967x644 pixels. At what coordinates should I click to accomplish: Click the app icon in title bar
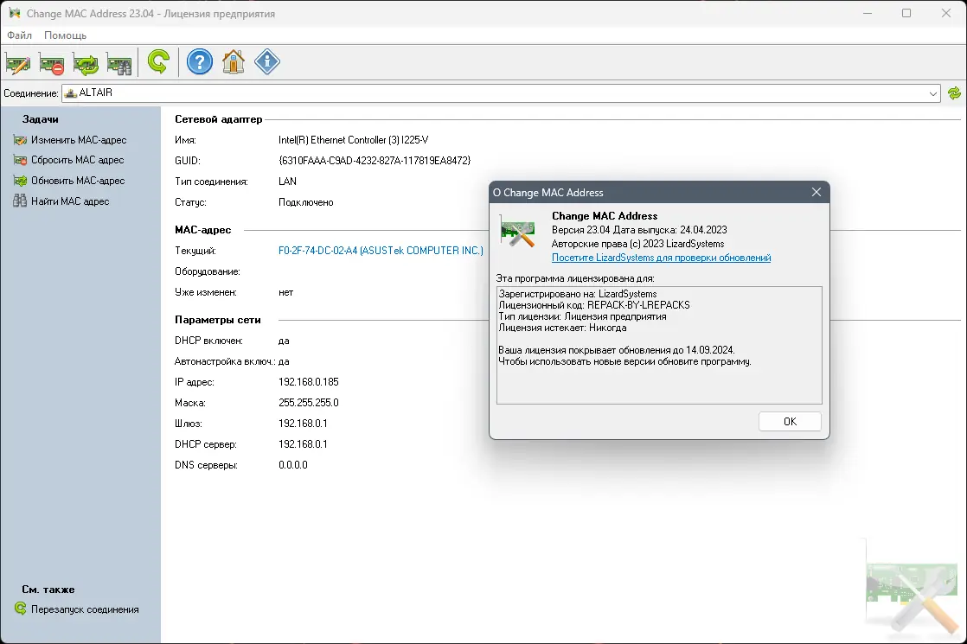click(14, 13)
